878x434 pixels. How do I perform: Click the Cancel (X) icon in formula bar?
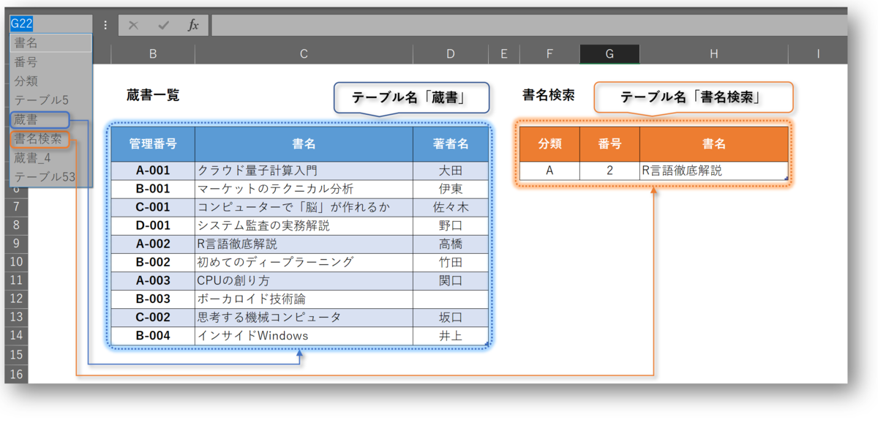[132, 24]
